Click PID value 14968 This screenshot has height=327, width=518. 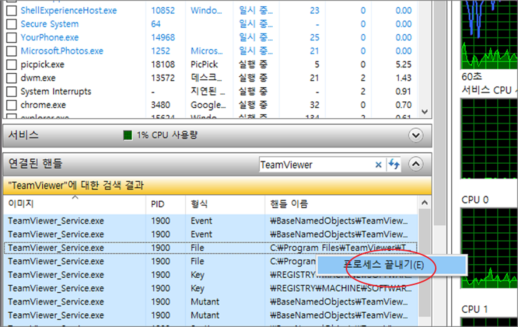(x=163, y=38)
